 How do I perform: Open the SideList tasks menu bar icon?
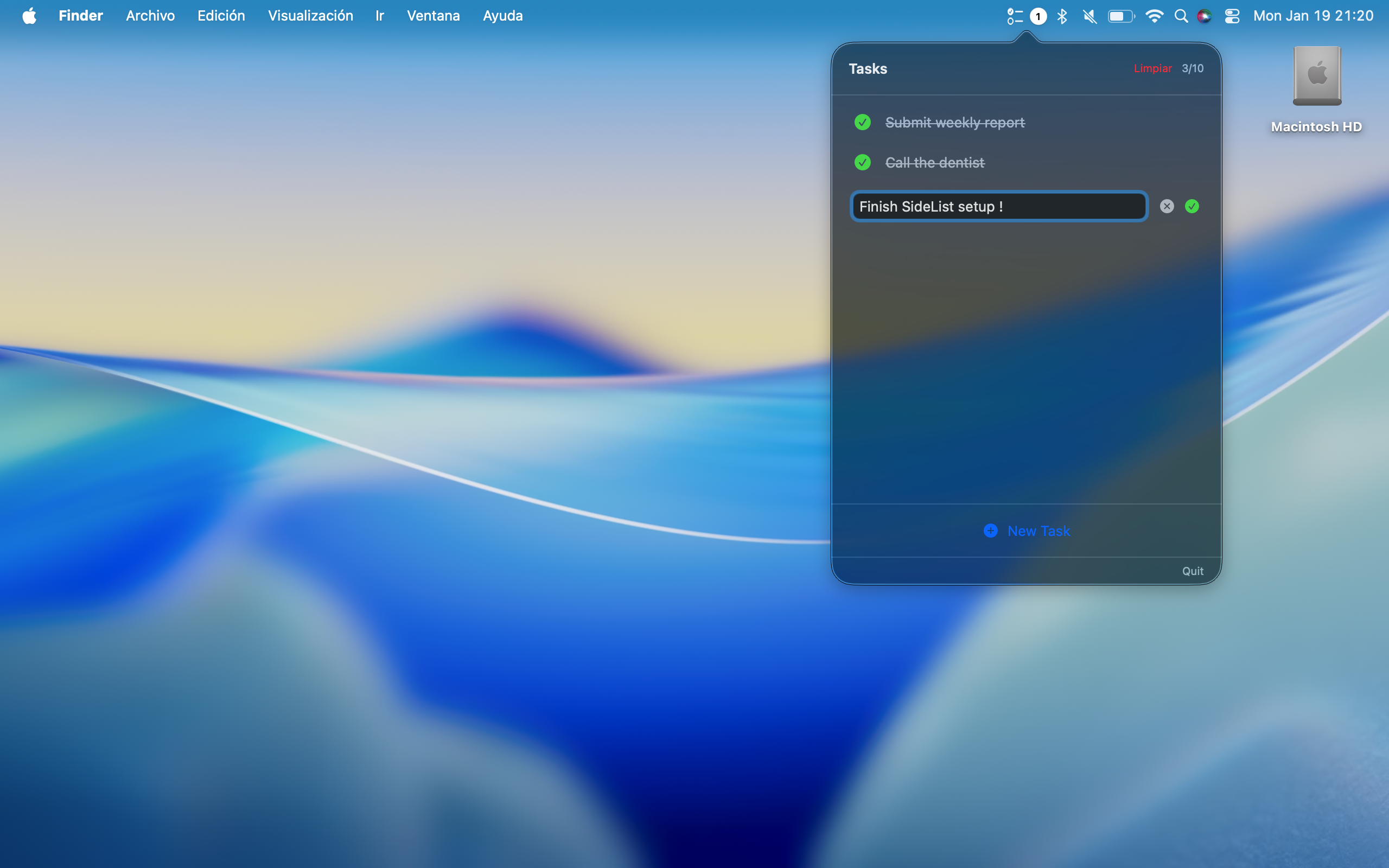pos(1015,16)
